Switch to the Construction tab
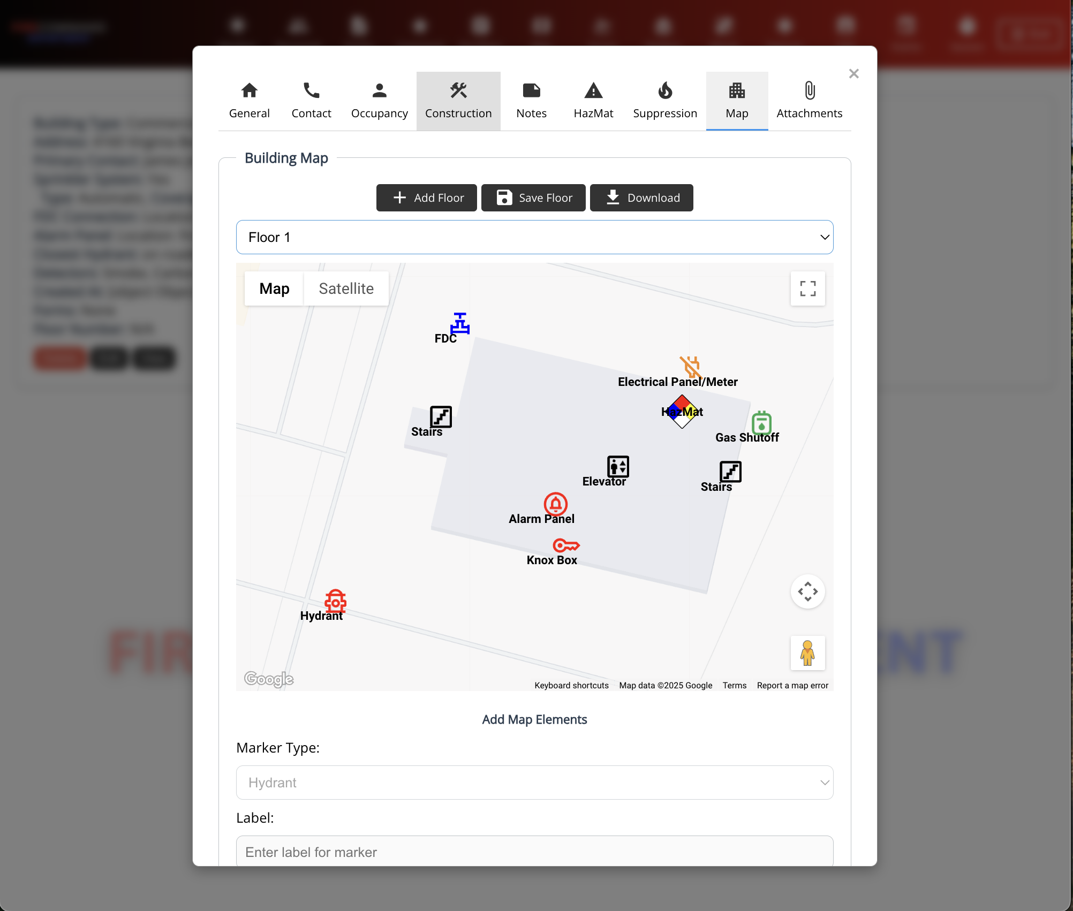 [459, 100]
